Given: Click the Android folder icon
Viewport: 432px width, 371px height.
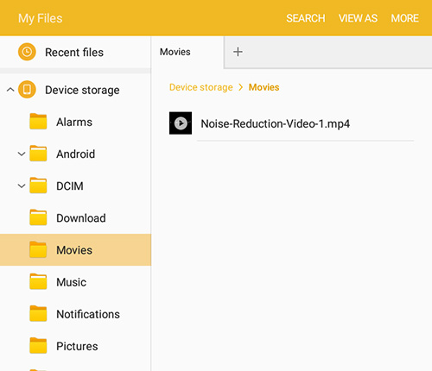Looking at the screenshot, I should click(38, 154).
